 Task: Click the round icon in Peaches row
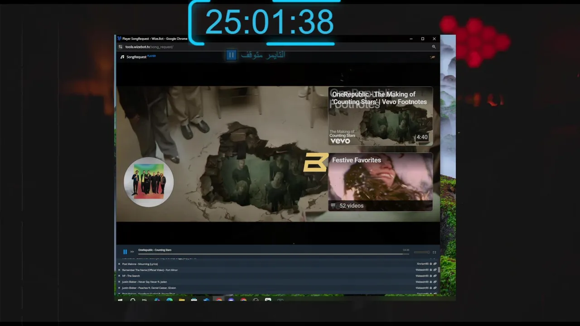coord(431,288)
